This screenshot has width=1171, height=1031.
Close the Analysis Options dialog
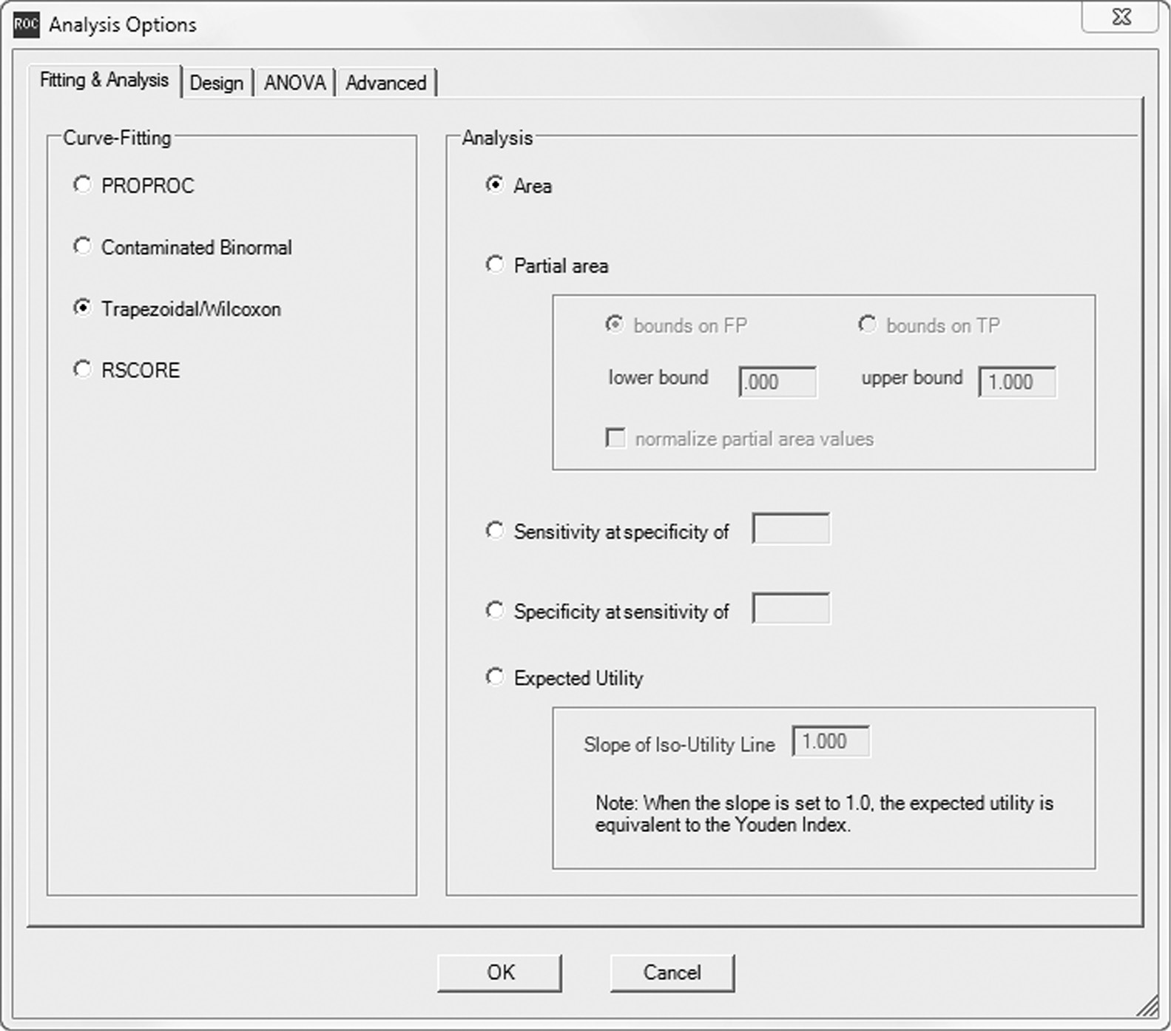click(x=1120, y=18)
